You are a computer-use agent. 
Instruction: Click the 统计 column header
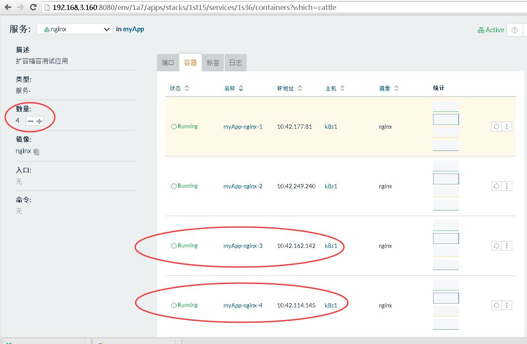click(x=439, y=88)
